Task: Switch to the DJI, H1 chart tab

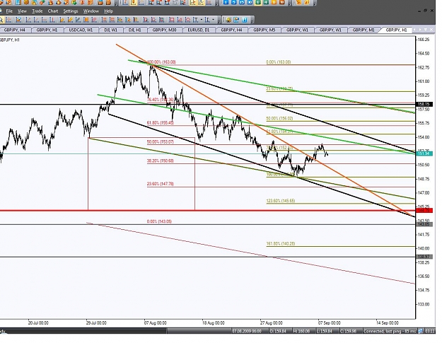Action: tap(135, 30)
